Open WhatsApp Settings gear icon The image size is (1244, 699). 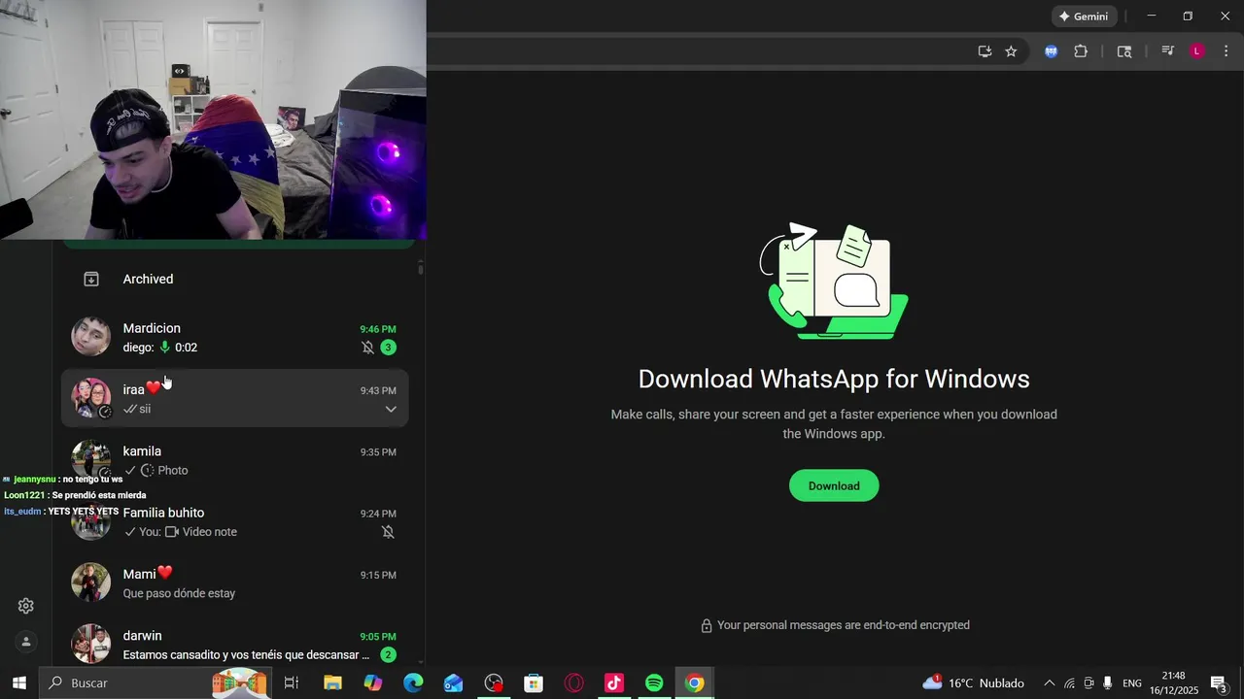pyautogui.click(x=26, y=606)
